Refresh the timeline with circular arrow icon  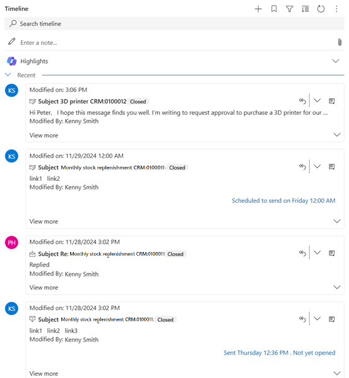(x=321, y=9)
